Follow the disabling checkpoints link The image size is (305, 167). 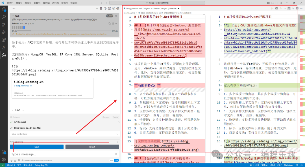coord(98,34)
